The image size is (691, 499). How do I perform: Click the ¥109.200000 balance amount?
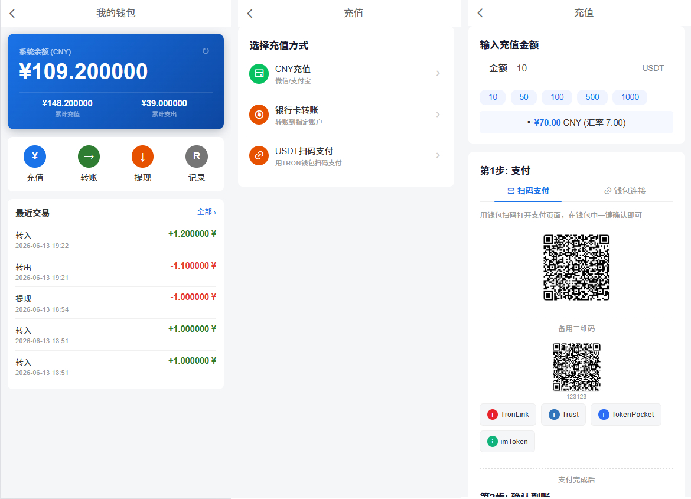pos(83,71)
